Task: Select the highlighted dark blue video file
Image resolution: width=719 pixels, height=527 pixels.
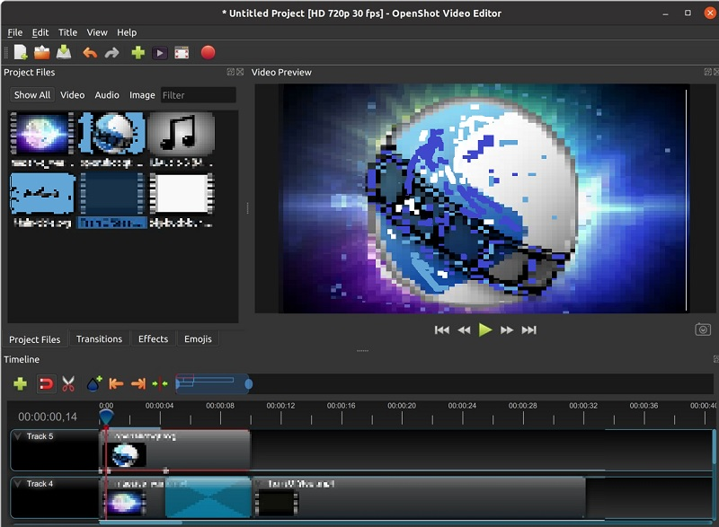Action: coord(111,193)
